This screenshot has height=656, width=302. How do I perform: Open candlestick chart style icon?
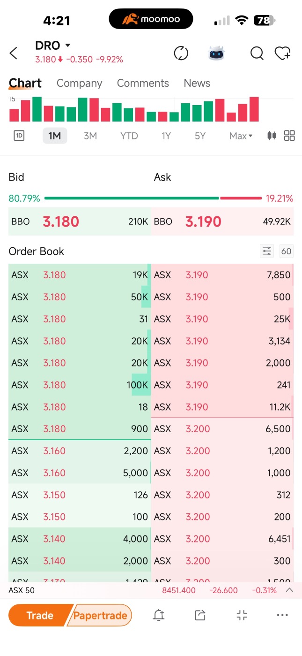coord(272,136)
